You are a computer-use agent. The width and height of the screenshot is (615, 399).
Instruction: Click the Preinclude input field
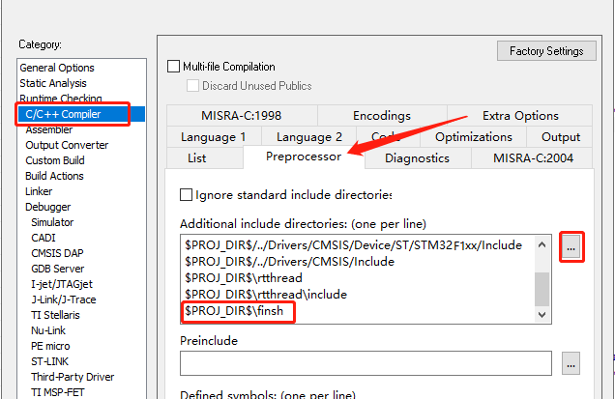[366, 363]
